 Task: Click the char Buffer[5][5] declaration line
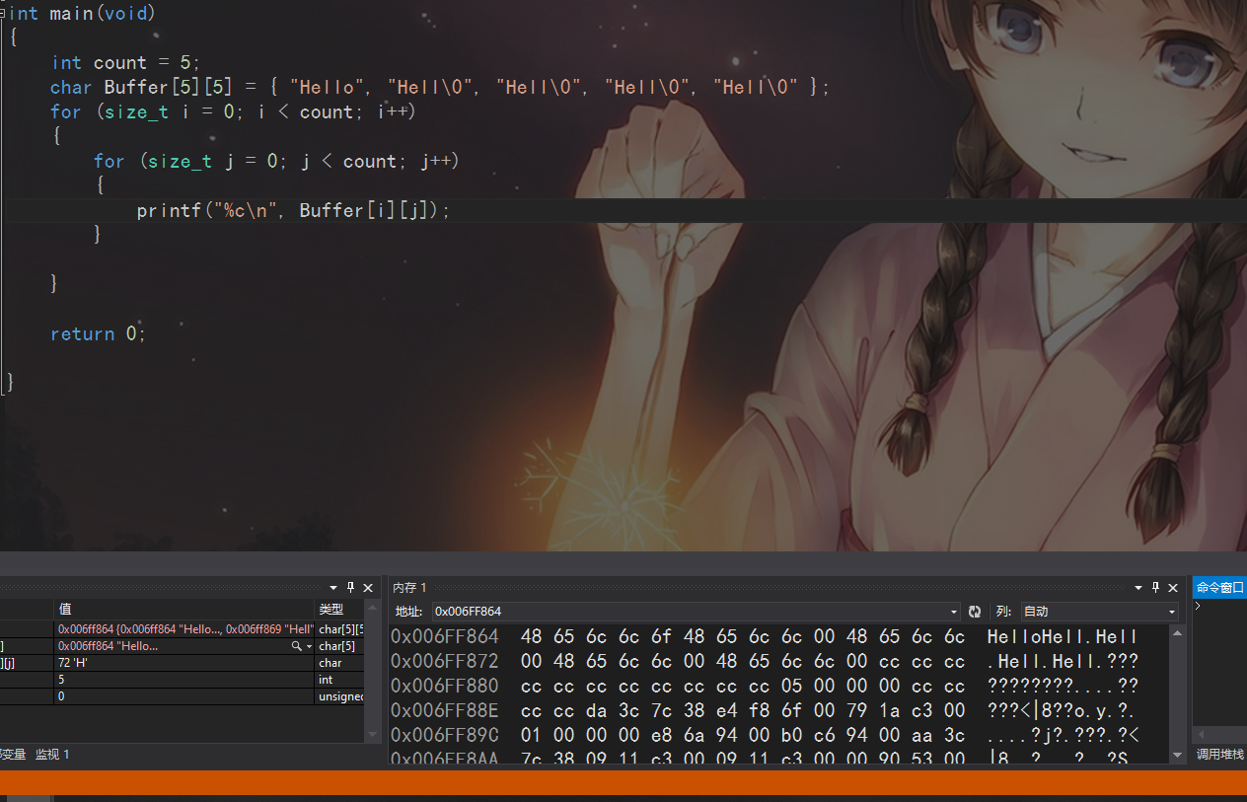pos(440,88)
